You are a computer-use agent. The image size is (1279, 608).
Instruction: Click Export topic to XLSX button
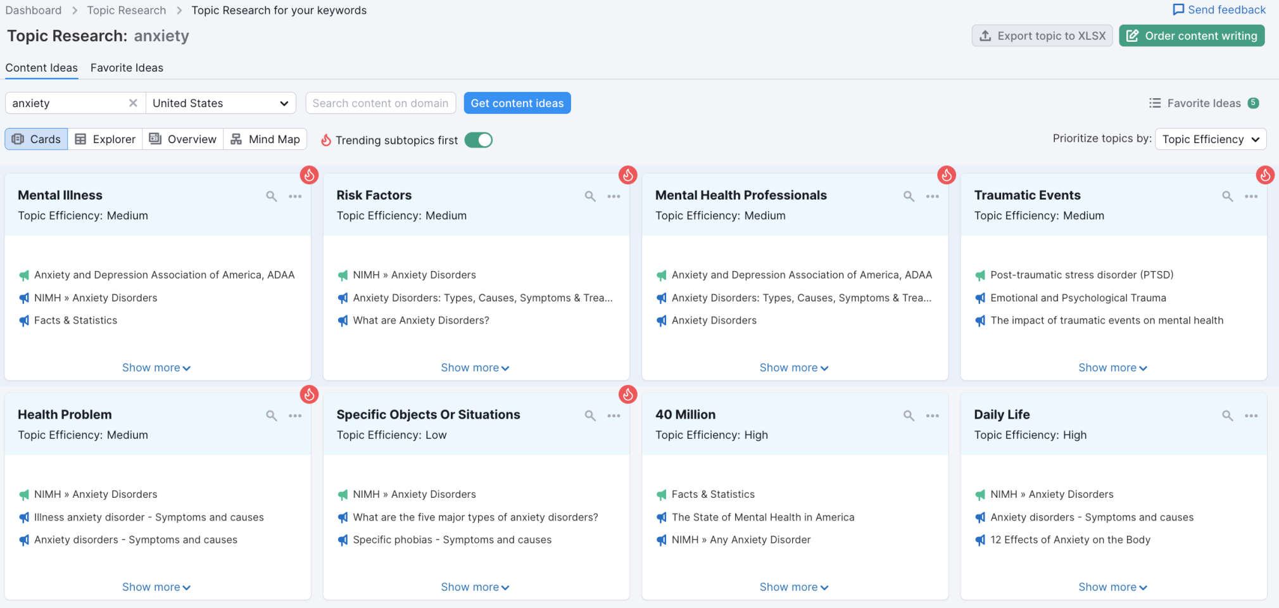tap(1042, 35)
